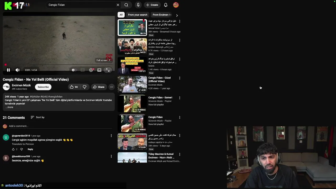
Task: Open the Morad Vaisi 58:19 video thumbnail
Action: coord(132,27)
